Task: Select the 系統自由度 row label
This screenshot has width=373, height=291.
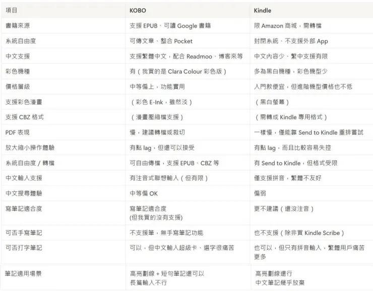Action: coord(21,41)
